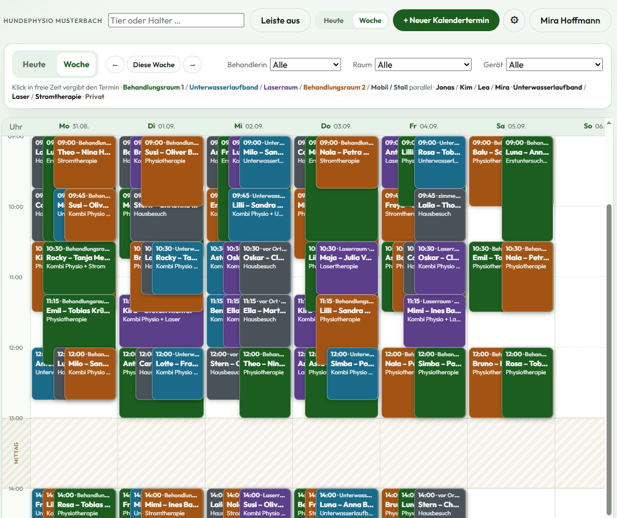Click the 'Sa 05.09.' day header
Screen dimensions: 617x518
pos(511,126)
